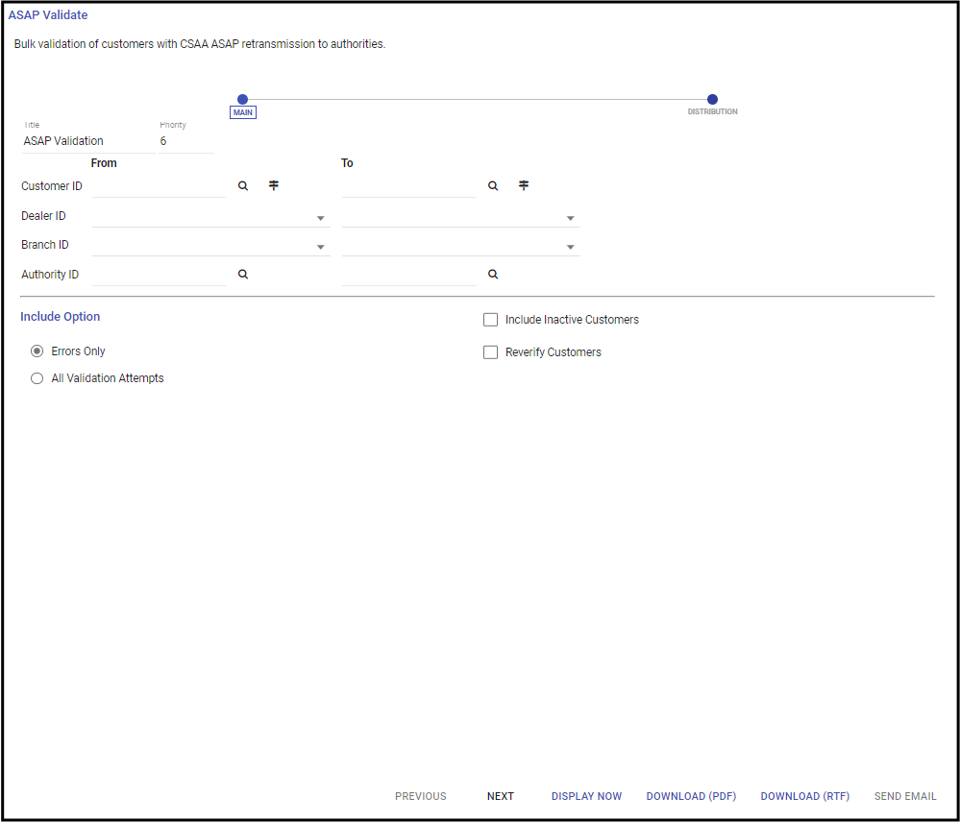Click SEND EMAIL button
Viewport: 960px width, 822px height.
tap(905, 796)
